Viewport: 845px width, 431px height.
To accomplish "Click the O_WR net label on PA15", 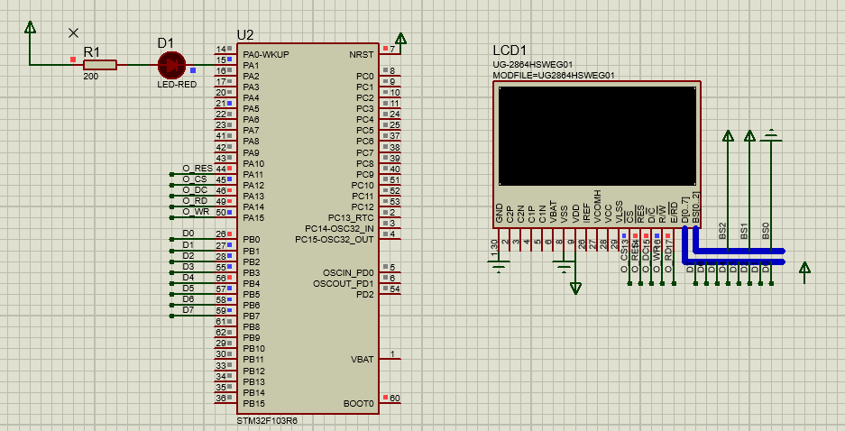I will pyautogui.click(x=197, y=212).
